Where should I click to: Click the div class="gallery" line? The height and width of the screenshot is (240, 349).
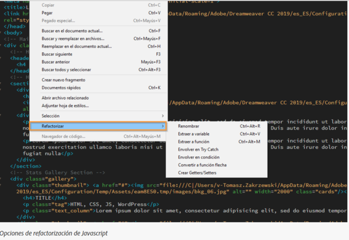click(43, 179)
